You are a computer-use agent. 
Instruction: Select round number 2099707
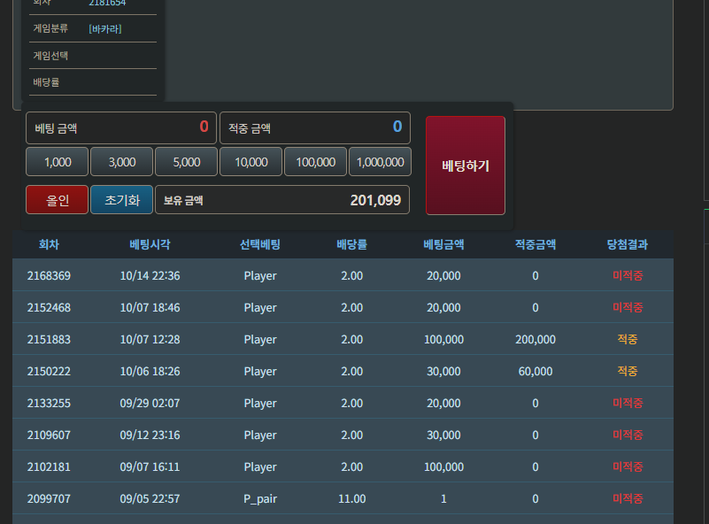[x=49, y=498]
